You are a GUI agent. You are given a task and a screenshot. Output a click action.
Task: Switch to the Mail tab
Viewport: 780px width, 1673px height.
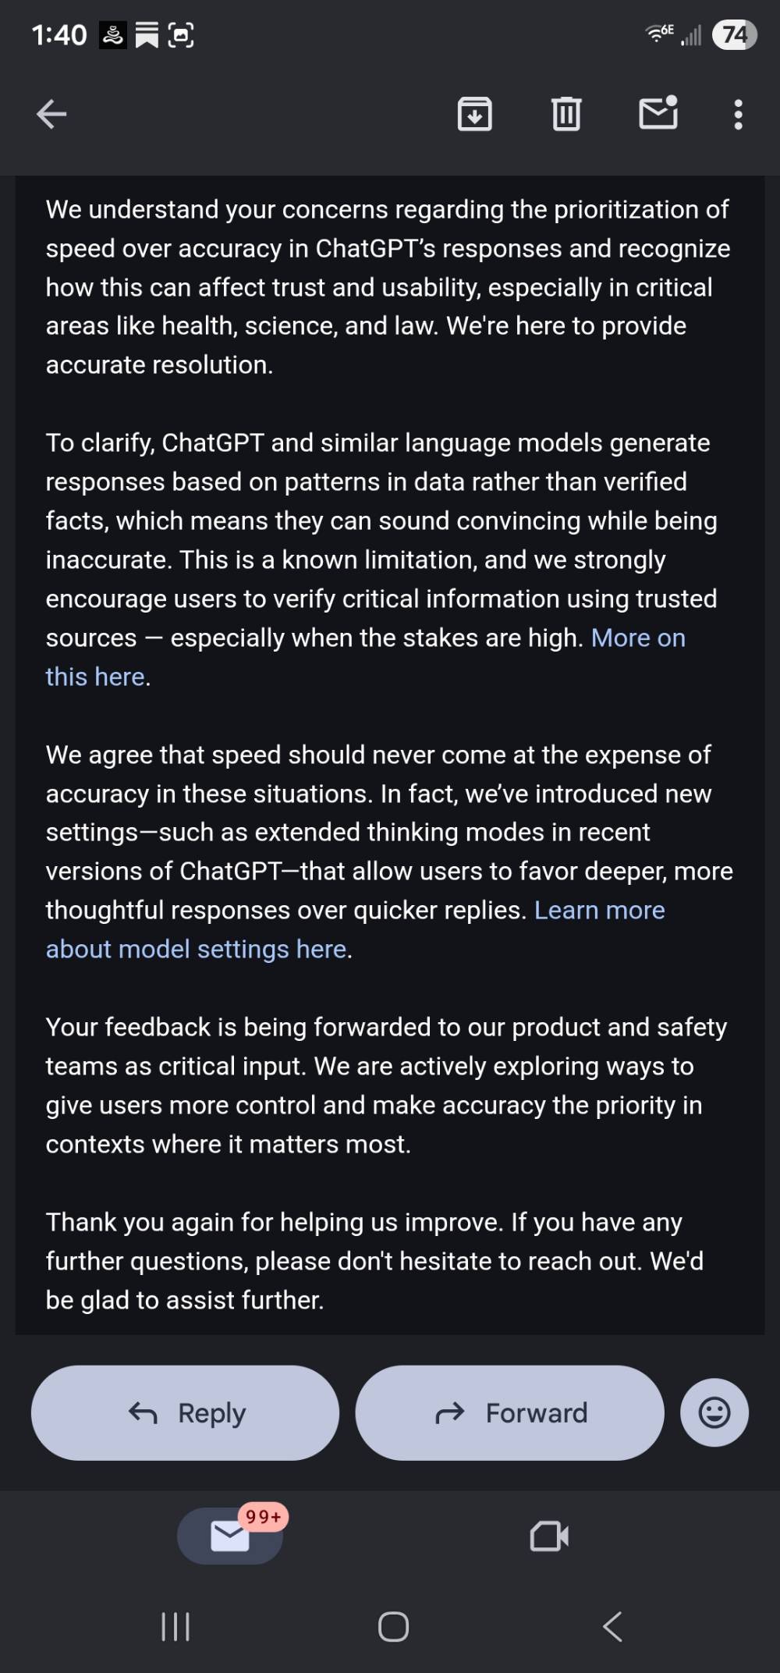point(229,1536)
